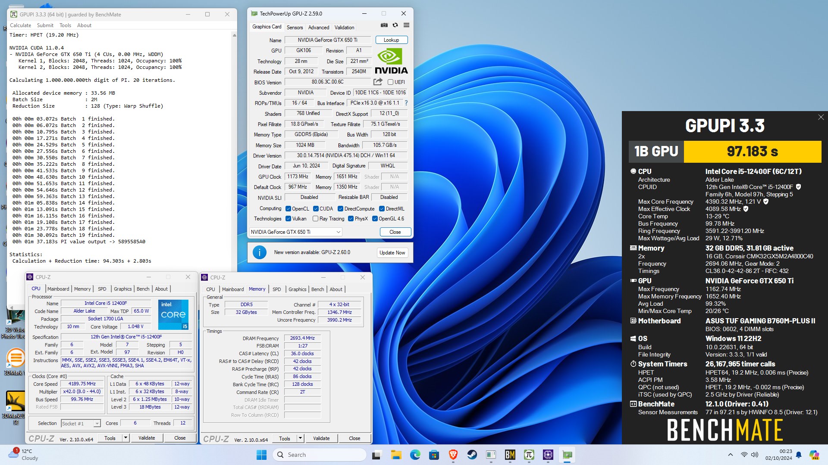Toggle the PhysX checkbox

(x=351, y=219)
